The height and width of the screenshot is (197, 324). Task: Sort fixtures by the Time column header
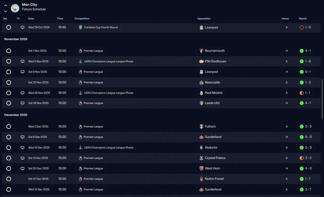pos(60,19)
